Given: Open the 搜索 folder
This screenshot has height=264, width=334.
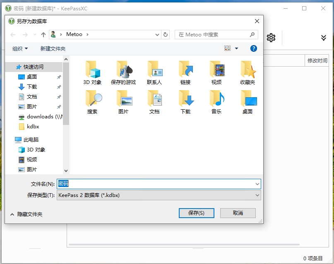Looking at the screenshot, I should point(94,100).
